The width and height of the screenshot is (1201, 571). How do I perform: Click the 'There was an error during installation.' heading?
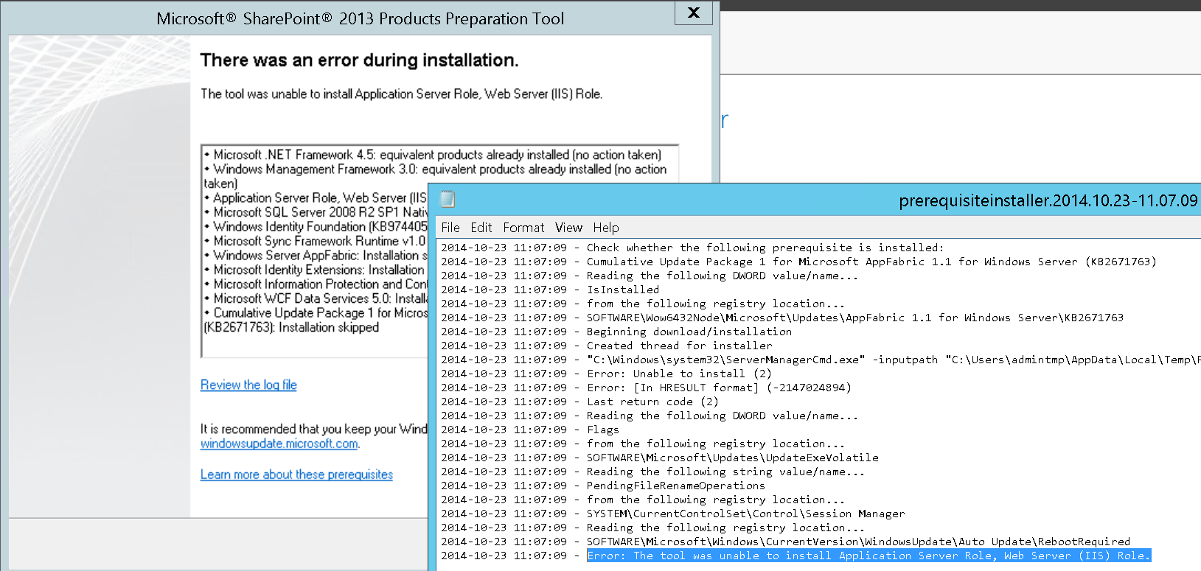(359, 60)
